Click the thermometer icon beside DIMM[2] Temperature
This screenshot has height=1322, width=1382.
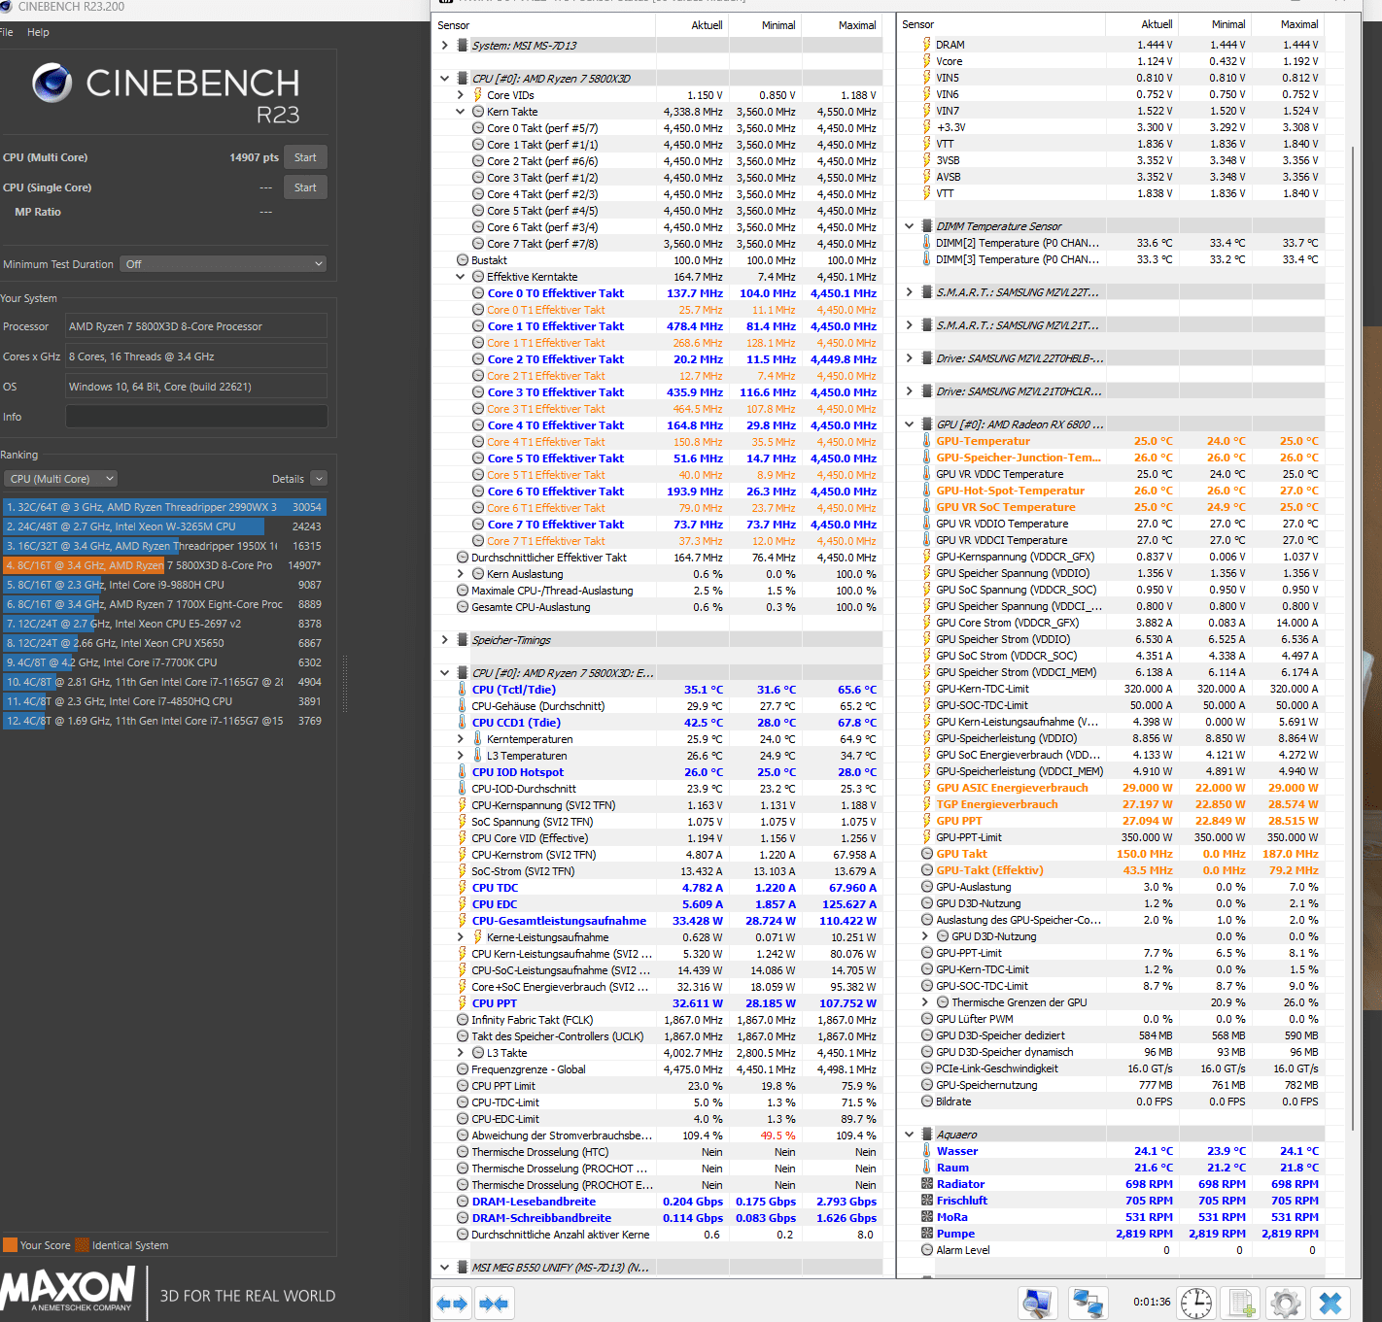coord(927,243)
